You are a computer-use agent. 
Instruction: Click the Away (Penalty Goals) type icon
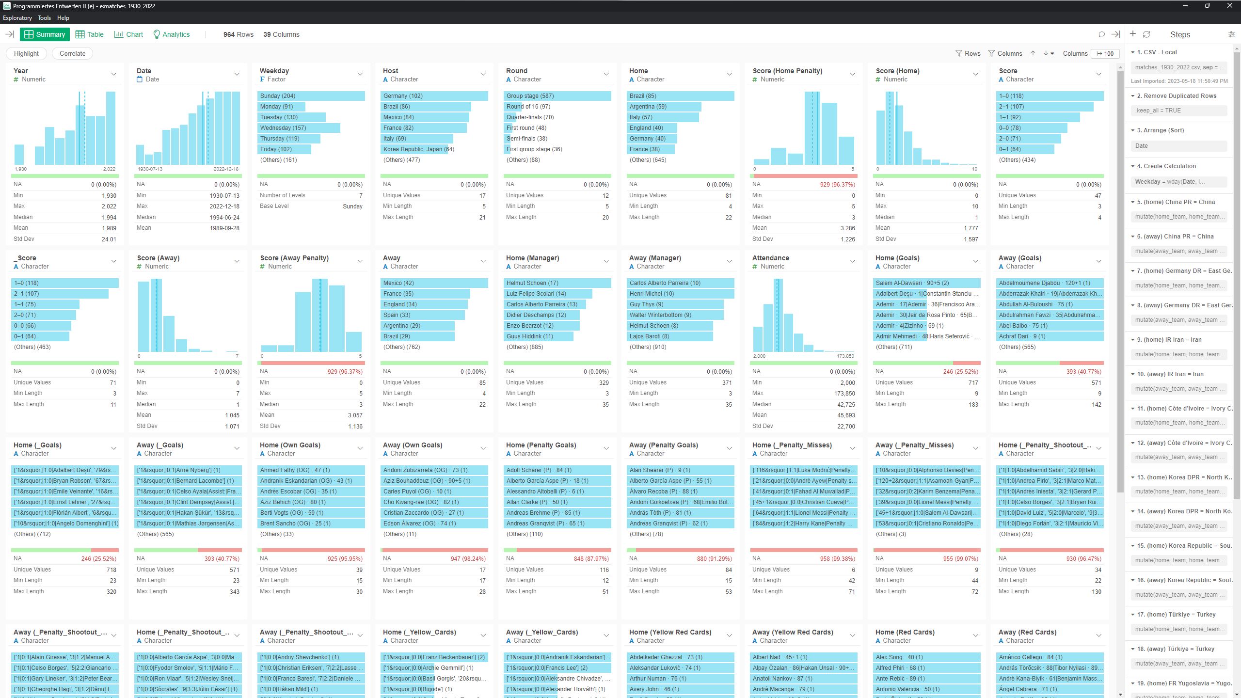632,453
